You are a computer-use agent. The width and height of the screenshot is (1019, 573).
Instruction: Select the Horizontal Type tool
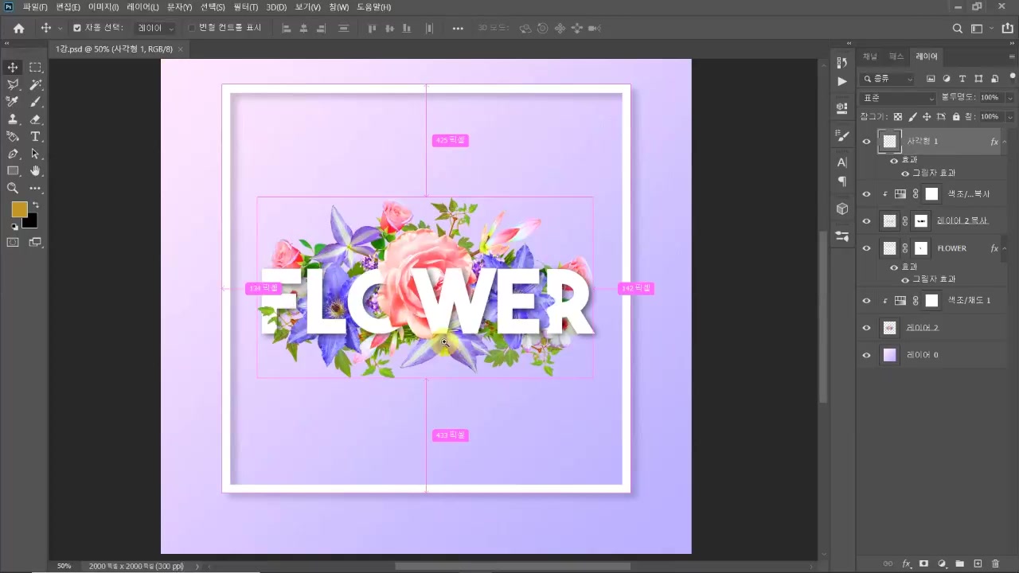(x=35, y=137)
